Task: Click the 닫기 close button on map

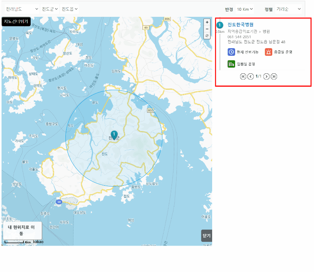Action: (x=206, y=236)
